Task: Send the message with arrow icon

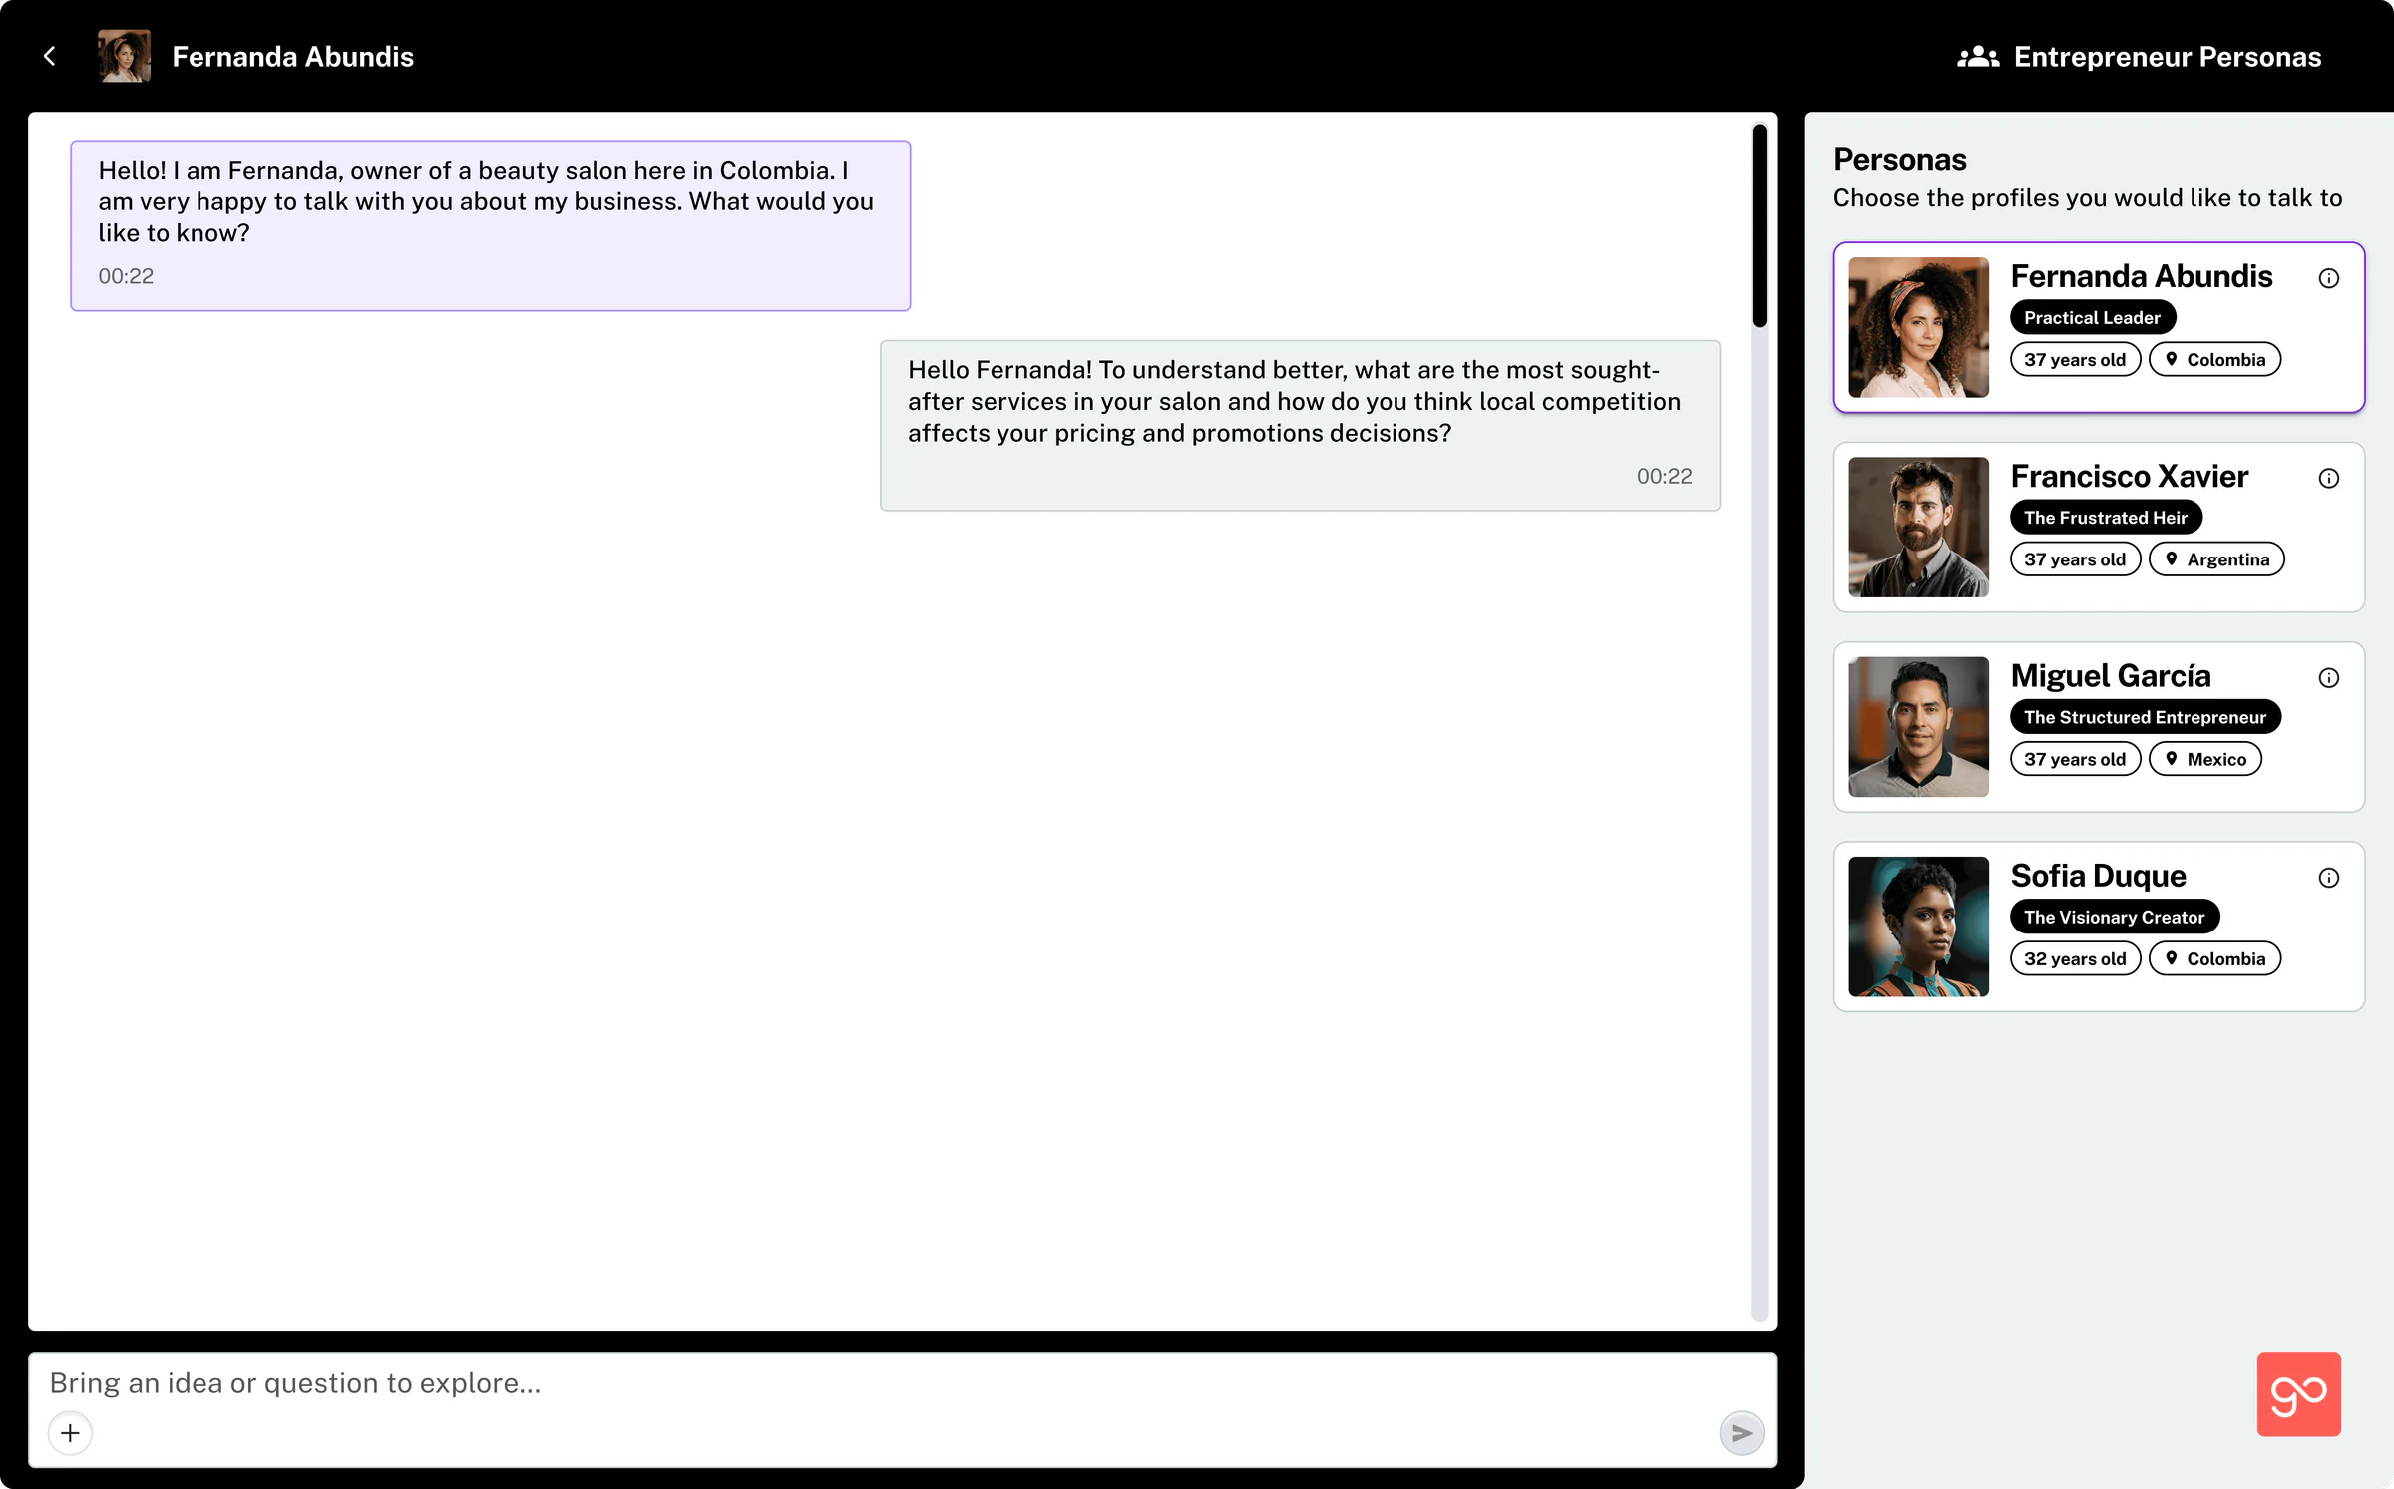Action: point(1741,1433)
